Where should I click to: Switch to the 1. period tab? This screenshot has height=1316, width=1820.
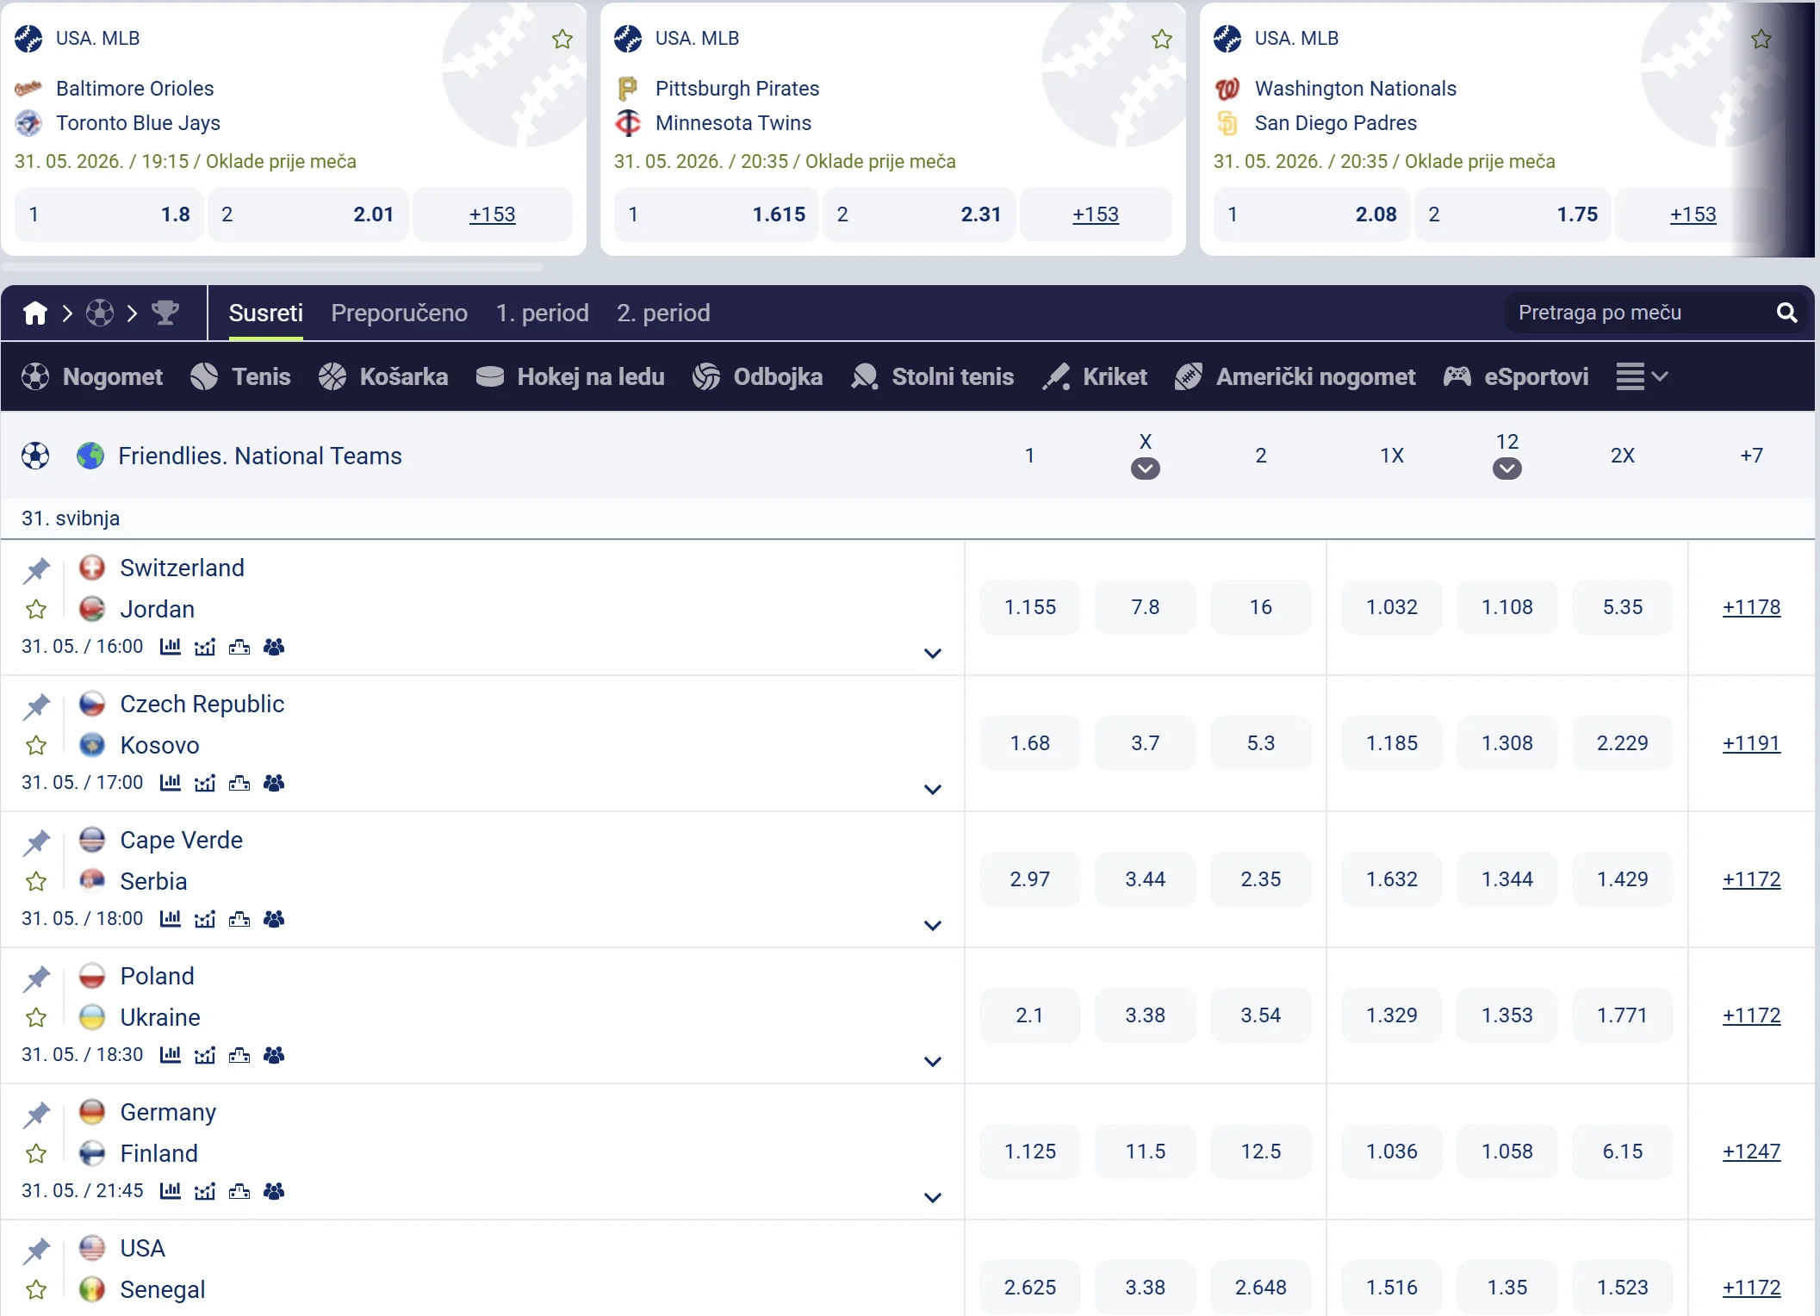coord(543,313)
